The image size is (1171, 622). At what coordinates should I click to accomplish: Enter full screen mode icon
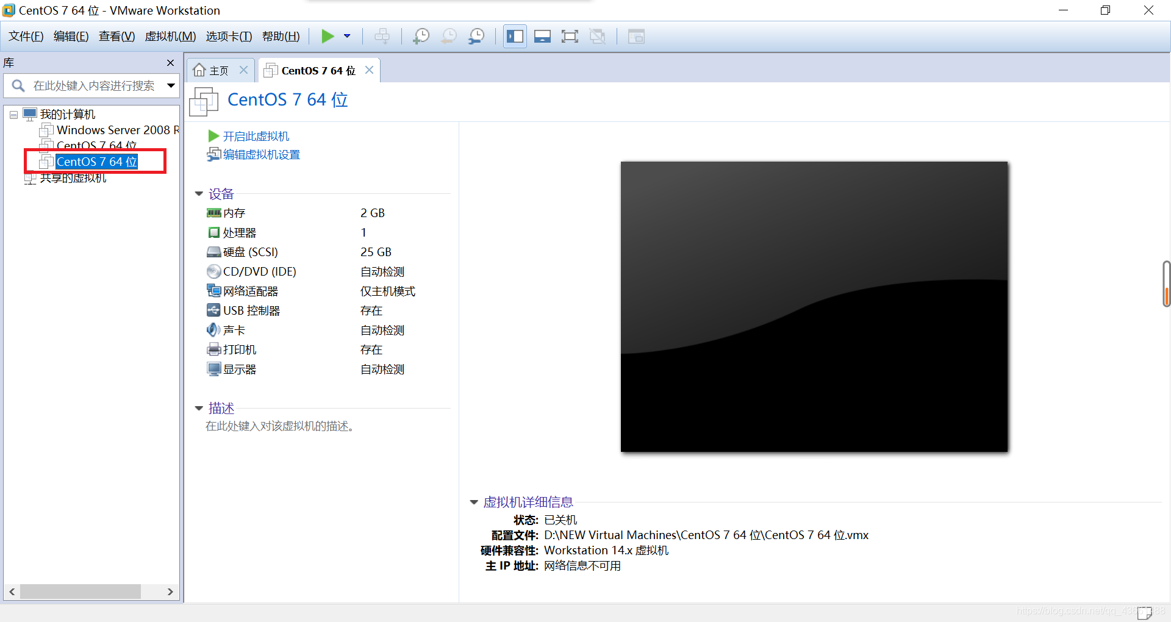570,37
